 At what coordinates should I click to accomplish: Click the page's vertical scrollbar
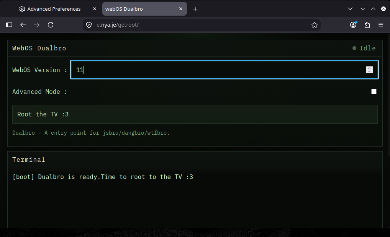pos(389,94)
